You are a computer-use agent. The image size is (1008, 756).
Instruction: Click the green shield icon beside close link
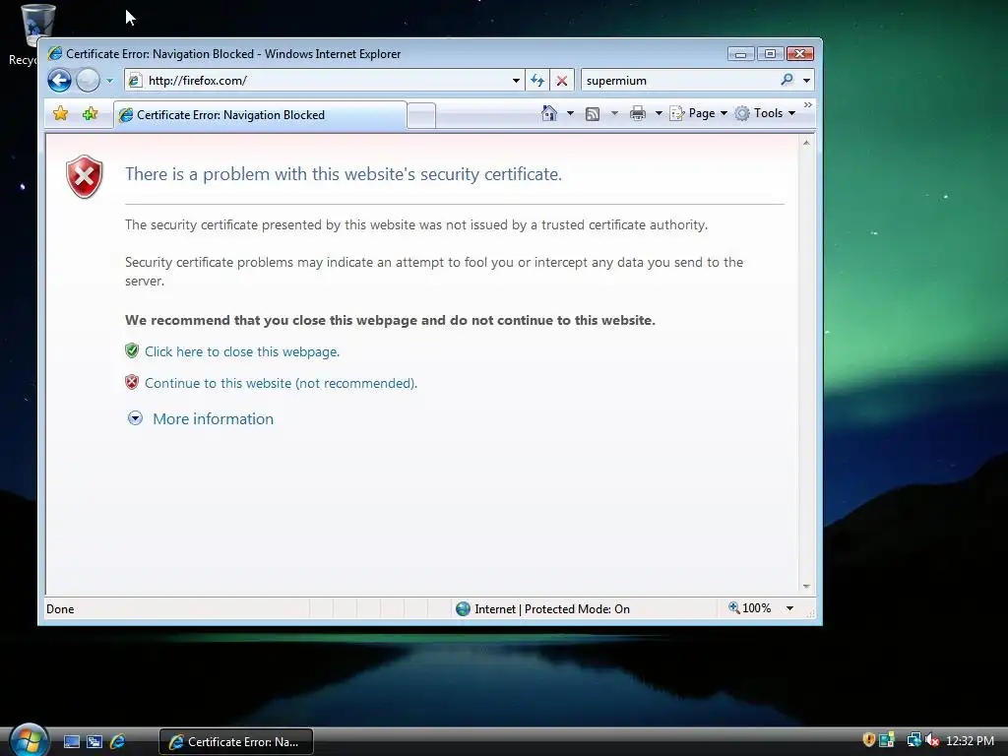pos(132,350)
